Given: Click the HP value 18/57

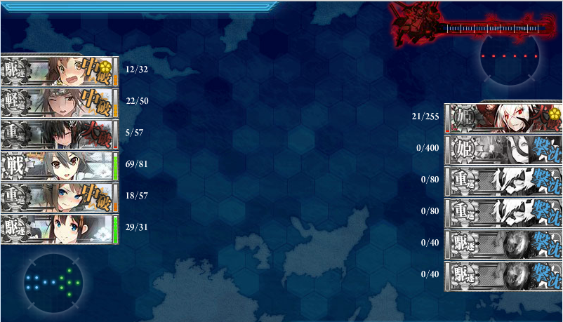Looking at the screenshot, I should click(137, 196).
